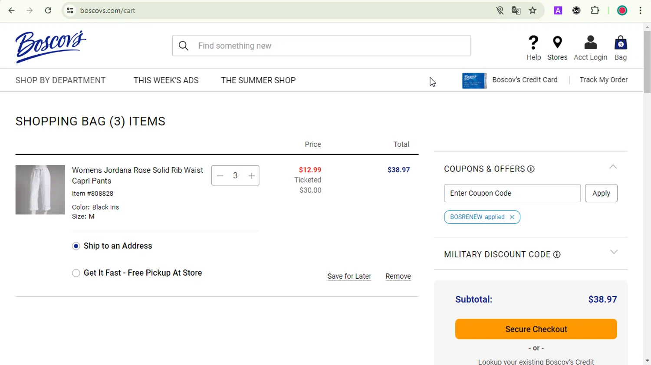Click the browser forward arrow

[30, 10]
